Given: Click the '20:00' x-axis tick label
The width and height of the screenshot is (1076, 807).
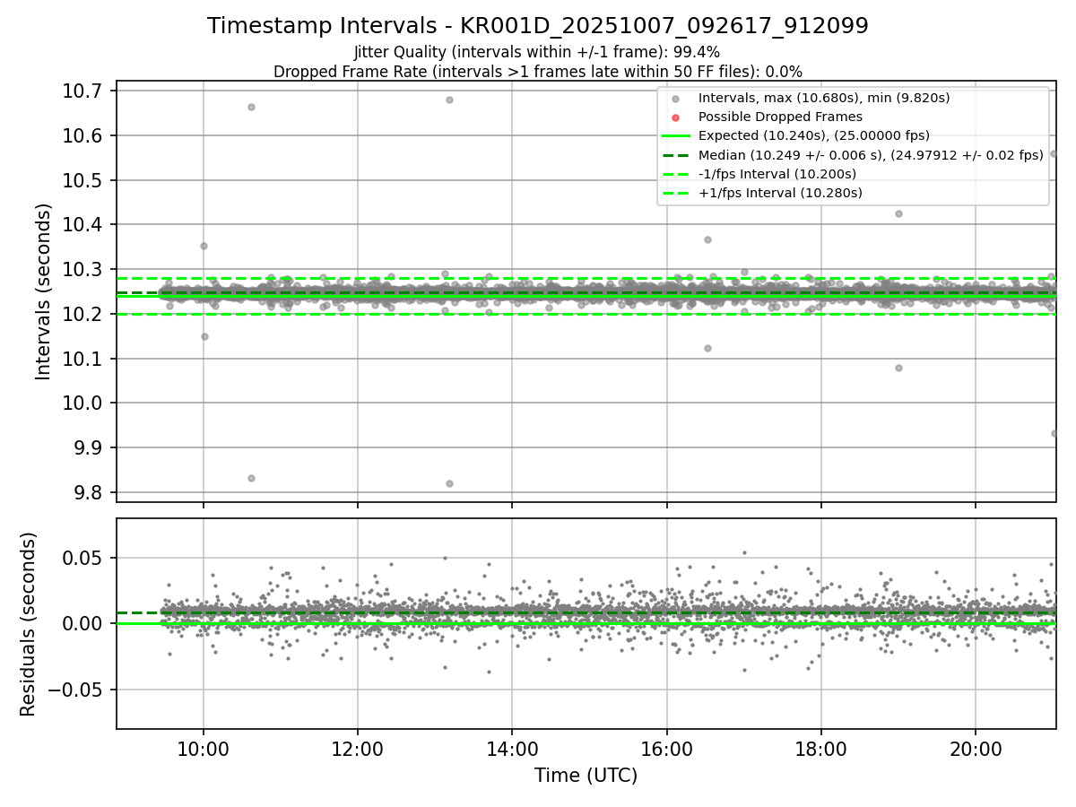Looking at the screenshot, I should click(x=976, y=749).
